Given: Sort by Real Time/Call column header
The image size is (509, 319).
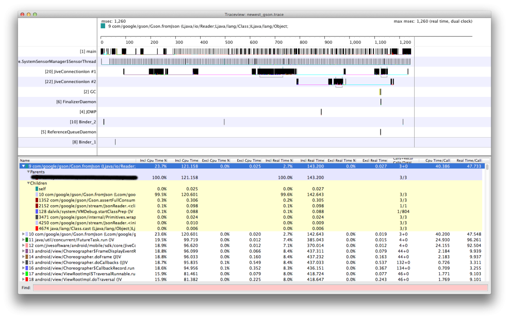Looking at the screenshot, I should (468, 161).
